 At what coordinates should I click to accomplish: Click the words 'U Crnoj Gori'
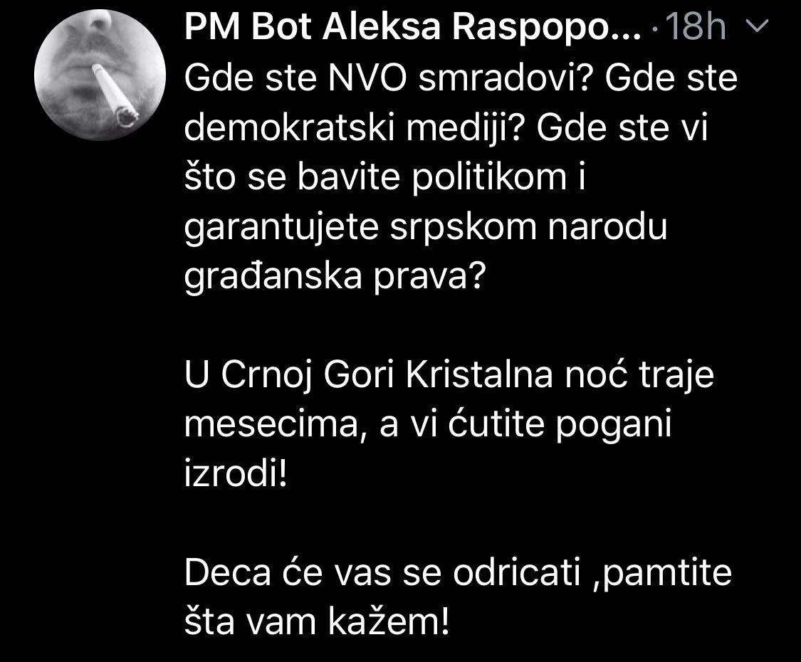[290, 375]
